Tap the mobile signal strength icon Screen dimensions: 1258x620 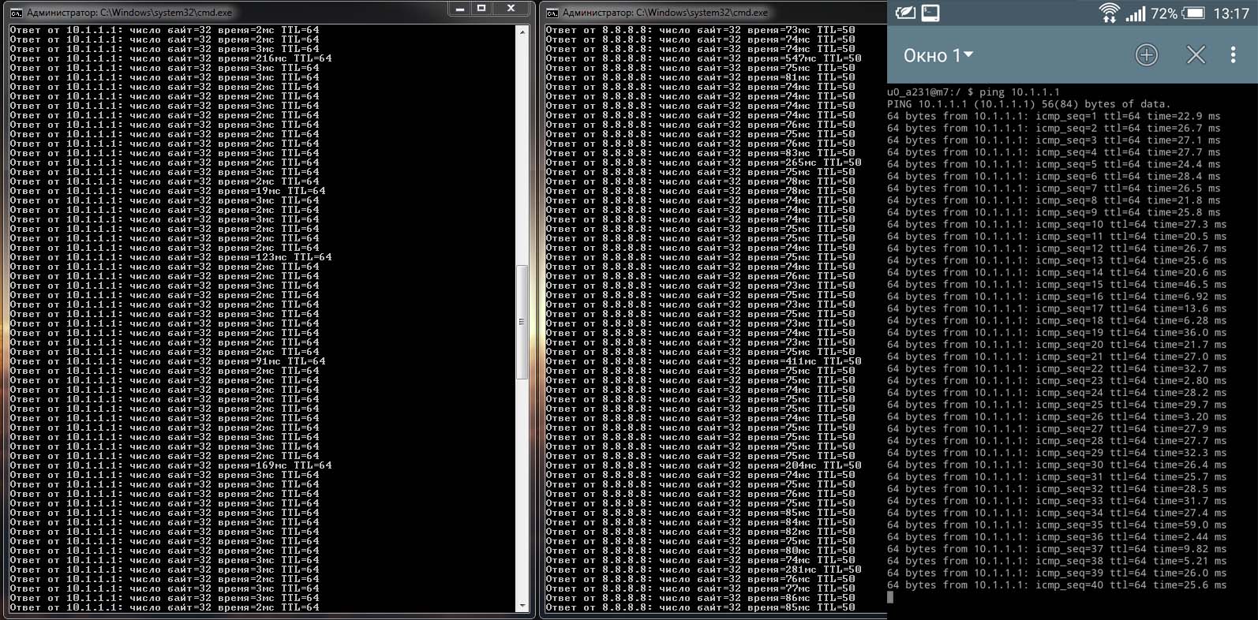(1135, 13)
